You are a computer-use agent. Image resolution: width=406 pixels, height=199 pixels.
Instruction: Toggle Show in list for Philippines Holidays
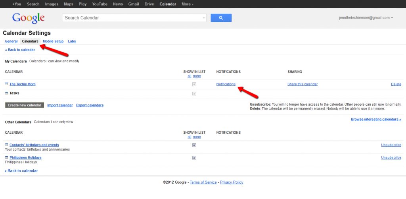tap(194, 157)
